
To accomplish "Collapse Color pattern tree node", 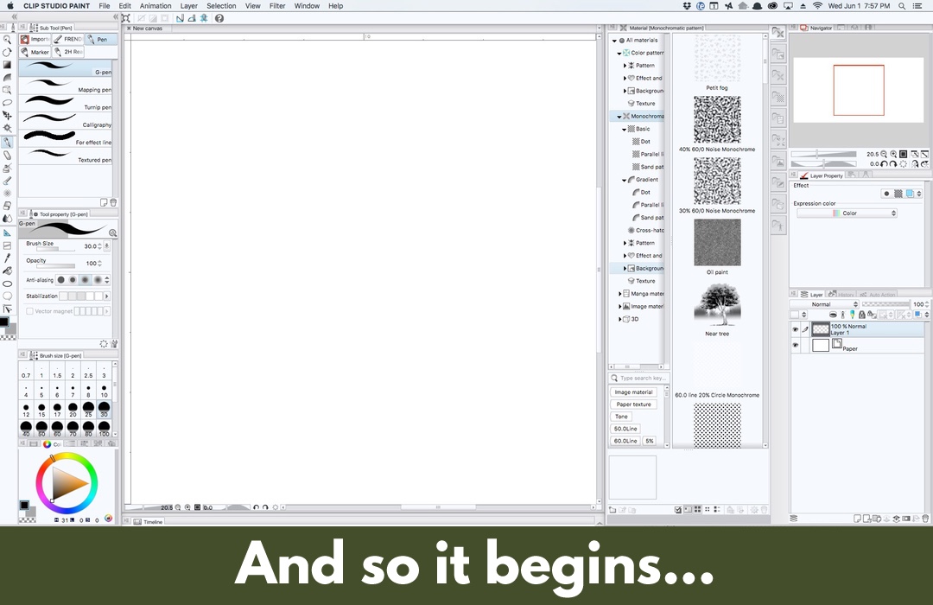I will click(619, 53).
